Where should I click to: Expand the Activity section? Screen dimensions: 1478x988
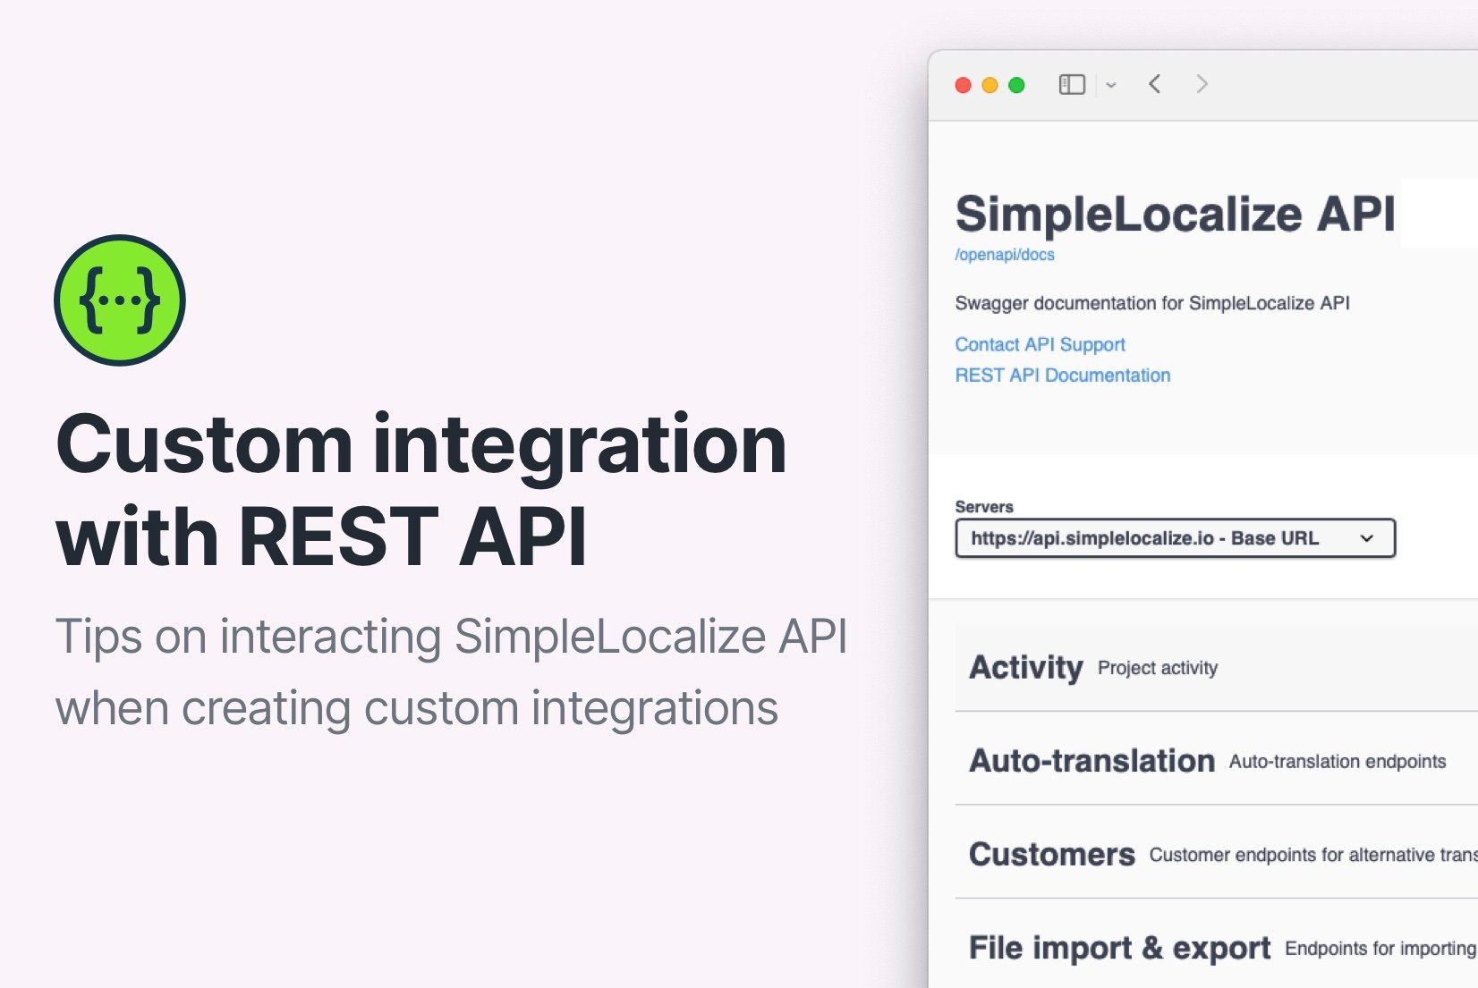coord(1217,668)
